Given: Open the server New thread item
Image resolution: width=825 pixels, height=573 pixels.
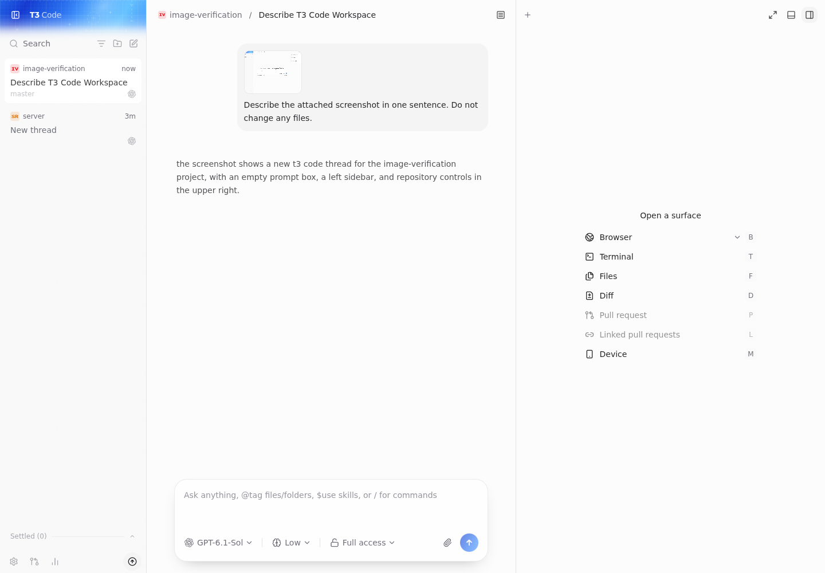Looking at the screenshot, I should (73, 128).
